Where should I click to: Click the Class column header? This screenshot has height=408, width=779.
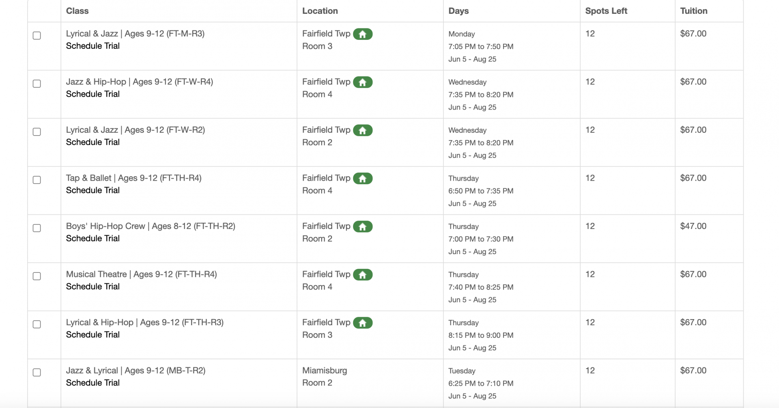pos(77,11)
